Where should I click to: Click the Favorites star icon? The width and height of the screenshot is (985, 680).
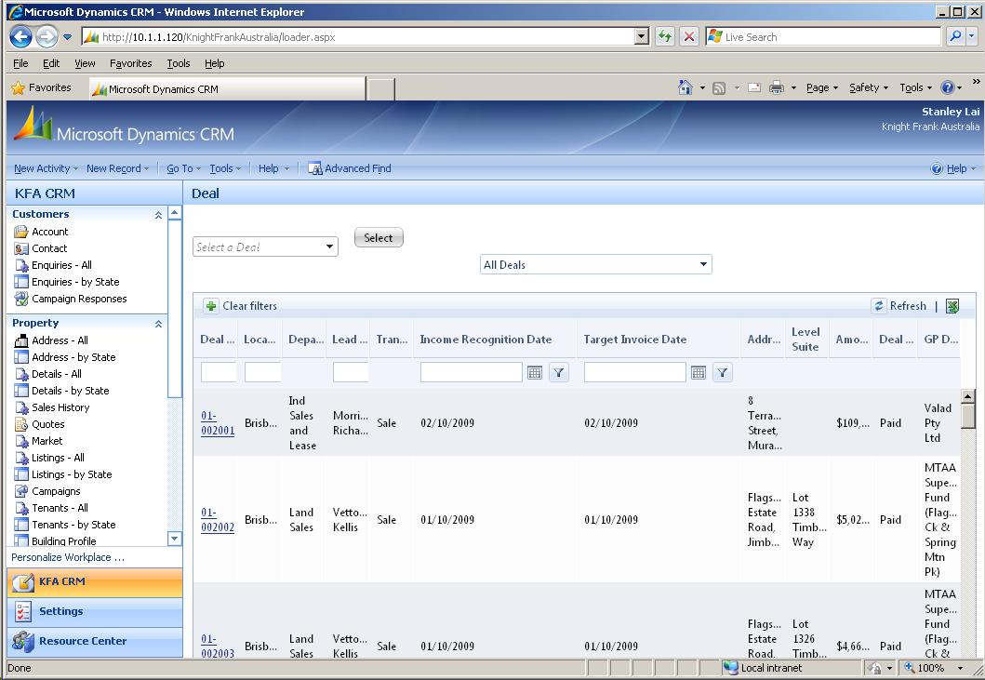click(19, 88)
